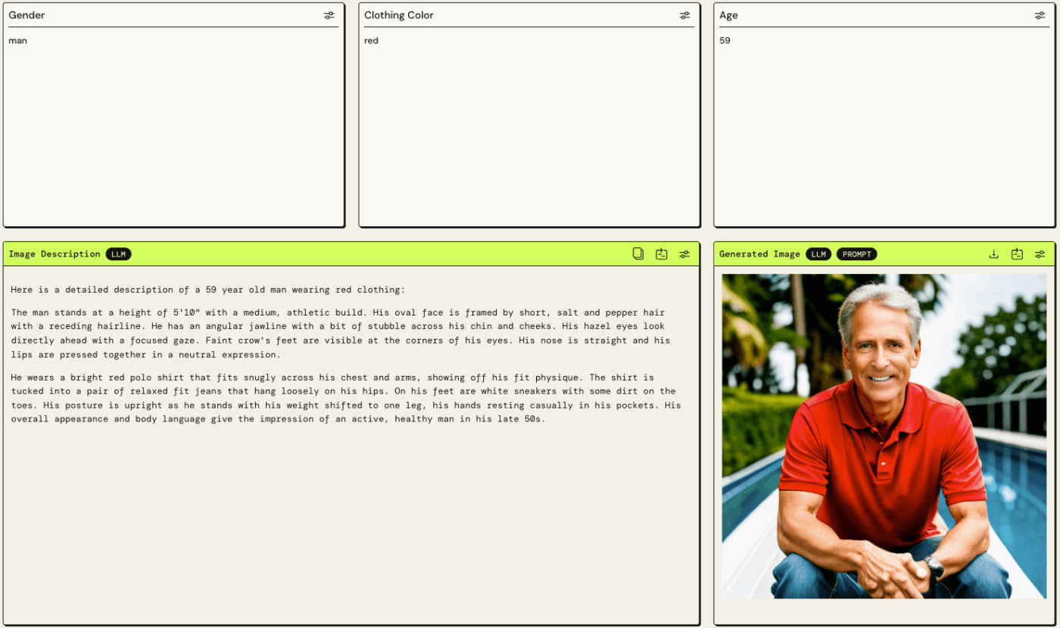Download the generated image

[994, 254]
